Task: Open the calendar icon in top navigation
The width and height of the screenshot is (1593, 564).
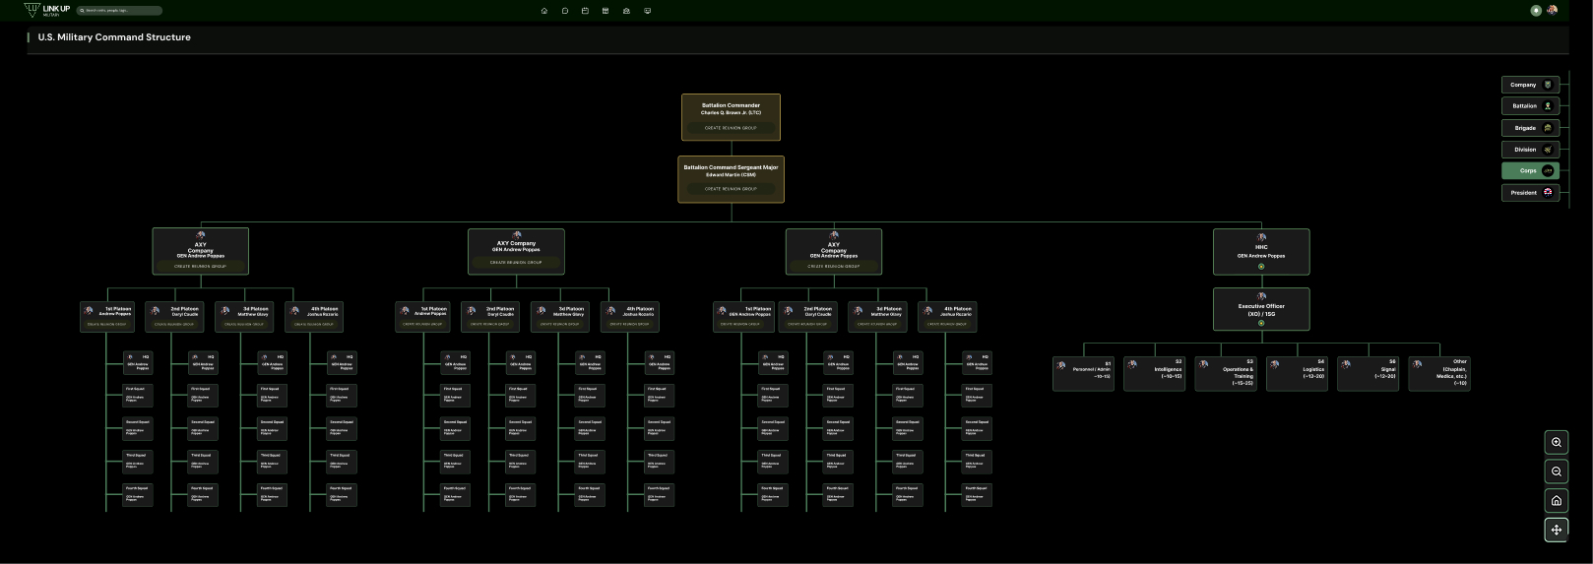Action: (x=585, y=11)
